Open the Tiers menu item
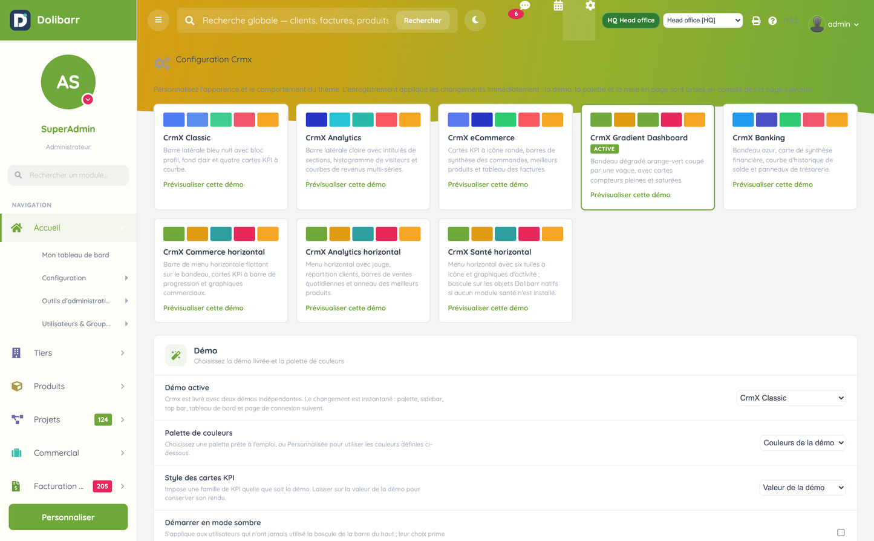874x541 pixels. pyautogui.click(x=68, y=353)
